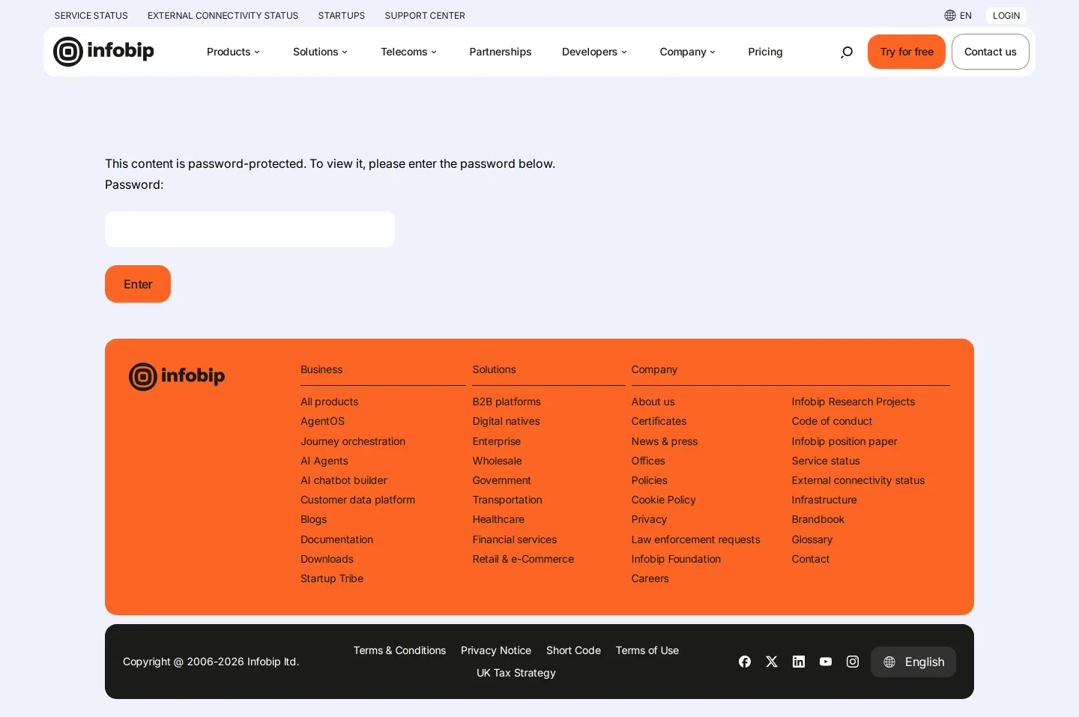Open the Privacy Notice link
The width and height of the screenshot is (1079, 717).
496,650
